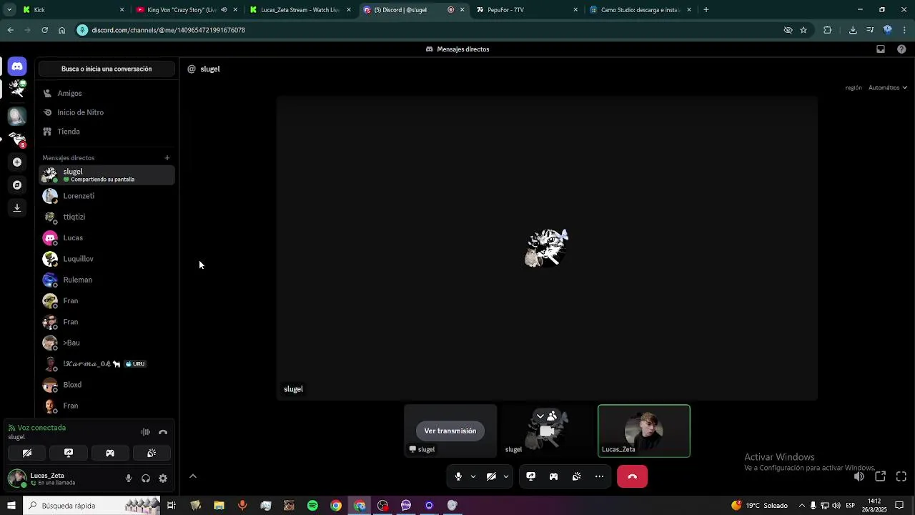Enter fullscreen call view
The width and height of the screenshot is (915, 515).
[901, 476]
